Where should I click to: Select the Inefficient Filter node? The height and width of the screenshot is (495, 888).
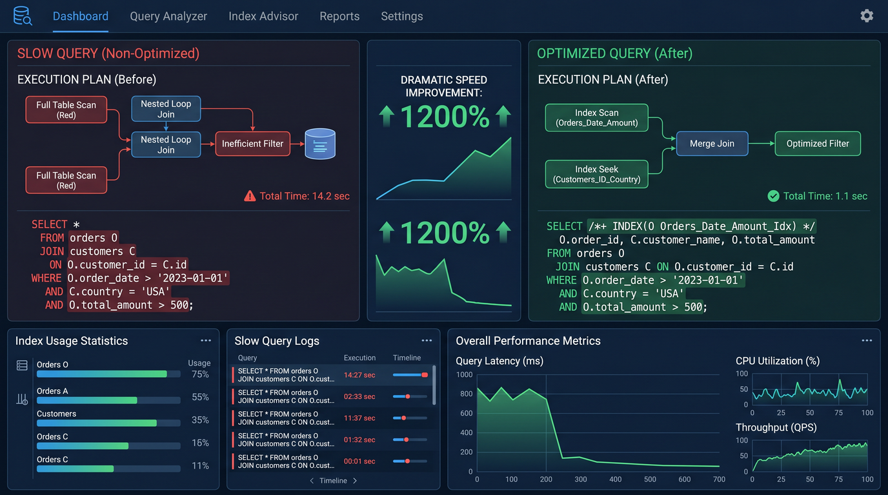click(x=252, y=144)
